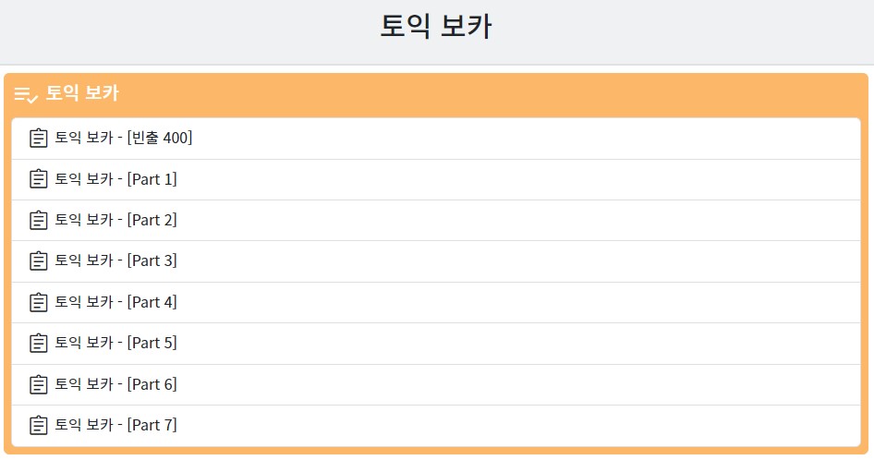Click the clipboard icon next to Part 4
Viewport: 874px width, 460px height.
click(39, 302)
